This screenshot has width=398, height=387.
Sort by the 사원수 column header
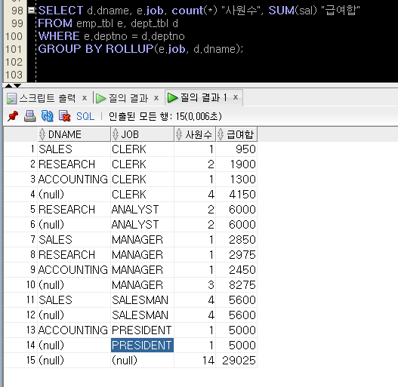click(195, 134)
